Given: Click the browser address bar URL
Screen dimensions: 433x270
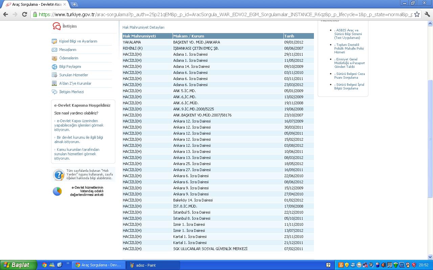Looking at the screenshot, I should [x=225, y=15].
